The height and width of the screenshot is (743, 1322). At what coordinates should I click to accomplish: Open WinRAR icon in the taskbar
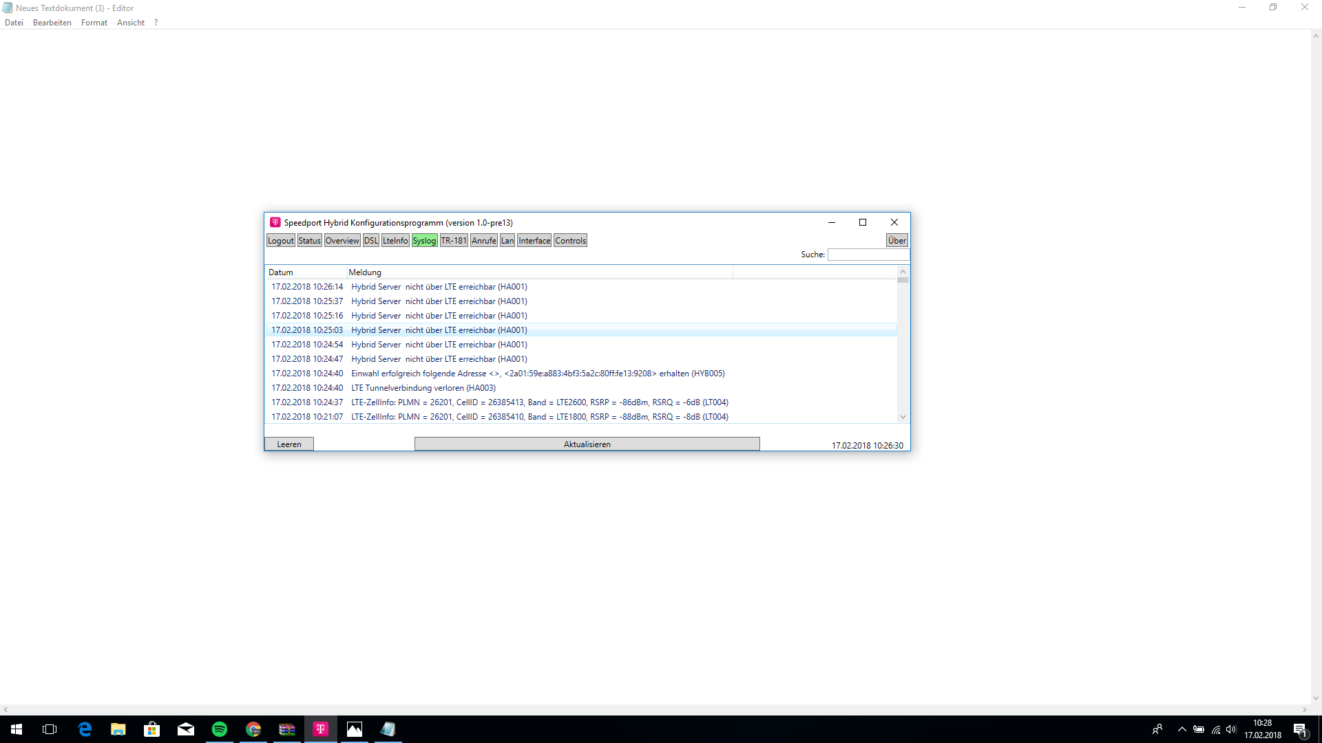click(x=287, y=729)
